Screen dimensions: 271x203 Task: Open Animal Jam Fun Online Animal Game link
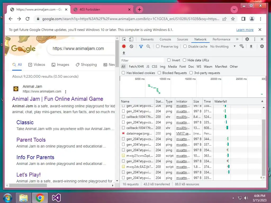(x=57, y=99)
